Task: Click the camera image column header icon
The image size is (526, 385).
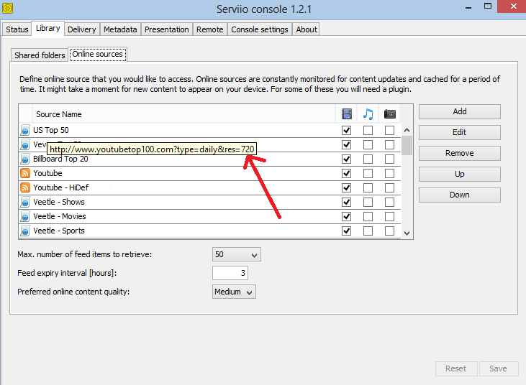Action: click(x=389, y=113)
